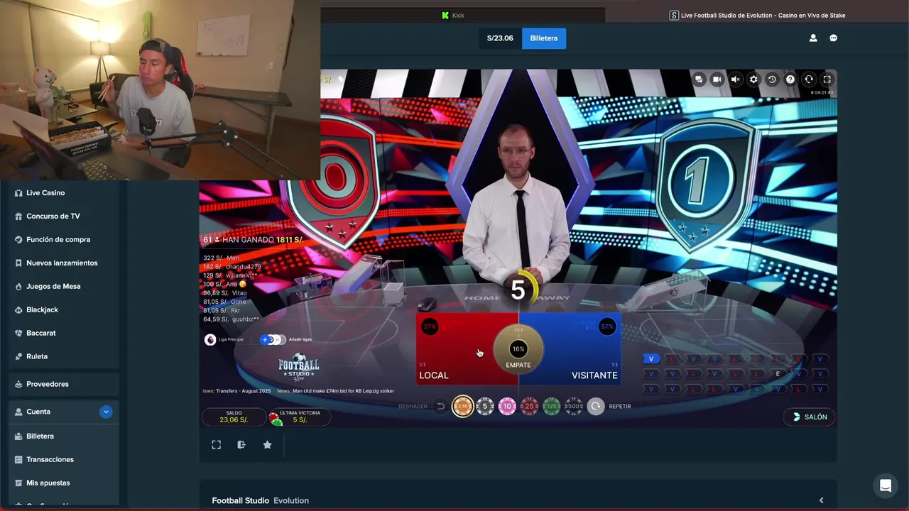Favorite the game with star icon
Viewport: 909px width, 511px height.
[267, 444]
